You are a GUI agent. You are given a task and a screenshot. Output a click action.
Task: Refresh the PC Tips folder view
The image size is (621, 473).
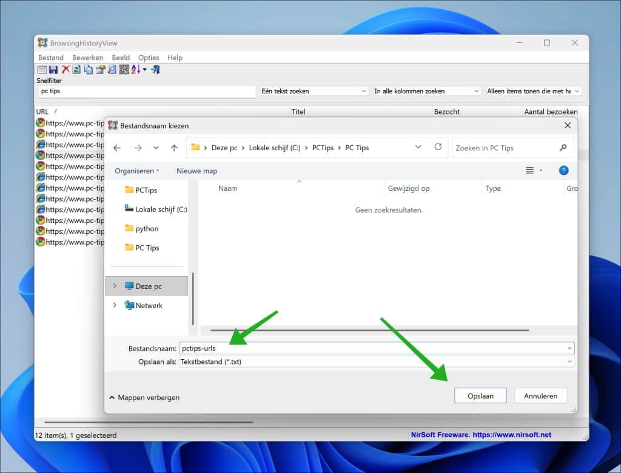[438, 147]
